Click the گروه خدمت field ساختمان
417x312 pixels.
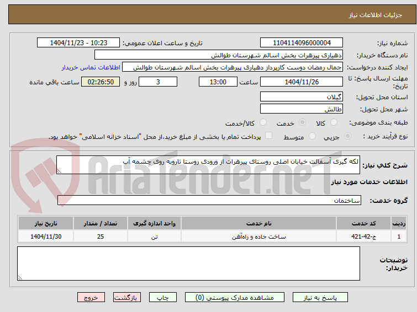click(209, 200)
